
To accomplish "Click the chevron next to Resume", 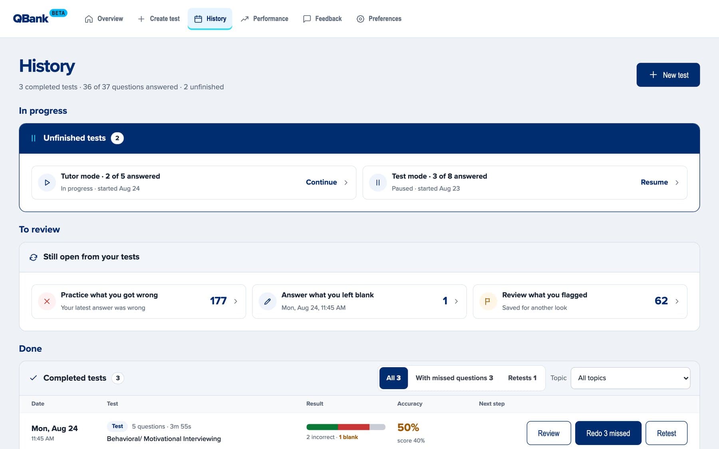I will pyautogui.click(x=677, y=182).
